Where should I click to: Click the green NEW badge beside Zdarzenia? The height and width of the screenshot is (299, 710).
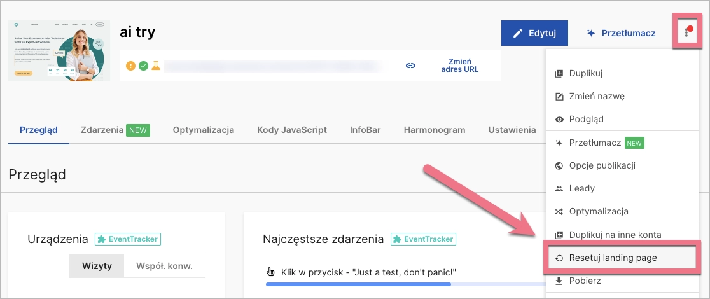(138, 130)
